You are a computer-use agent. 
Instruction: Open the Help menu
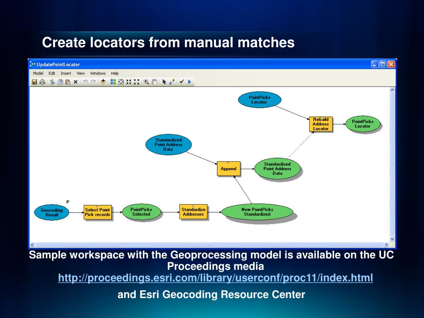coord(115,73)
